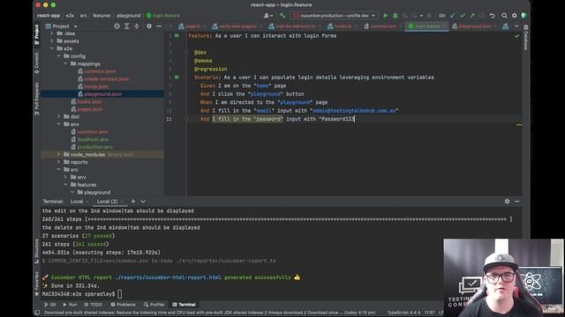
Task: Collapse the e2e folder
Action: [x=52, y=48]
